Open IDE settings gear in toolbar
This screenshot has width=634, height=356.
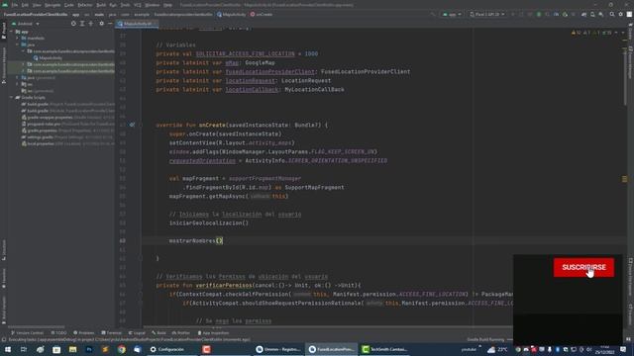pos(621,14)
